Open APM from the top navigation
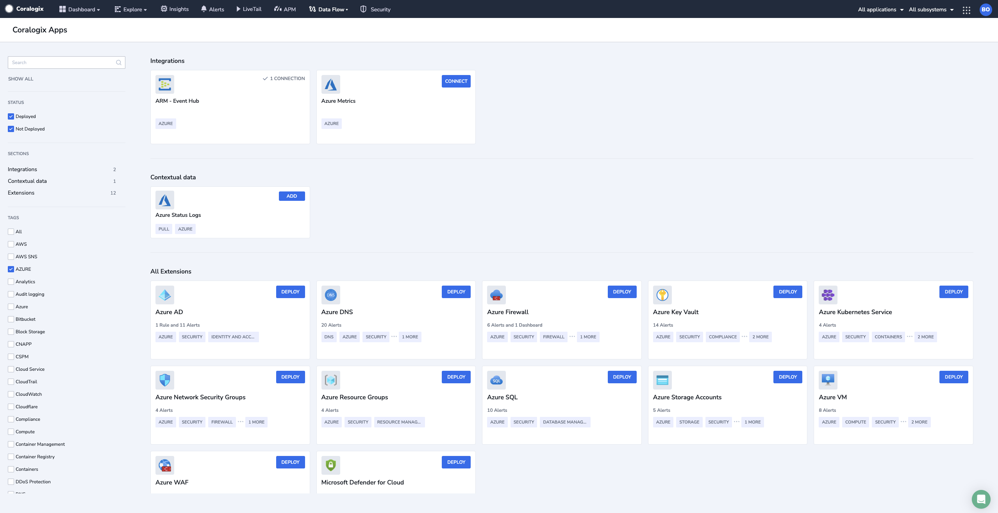998x513 pixels. coord(285,9)
